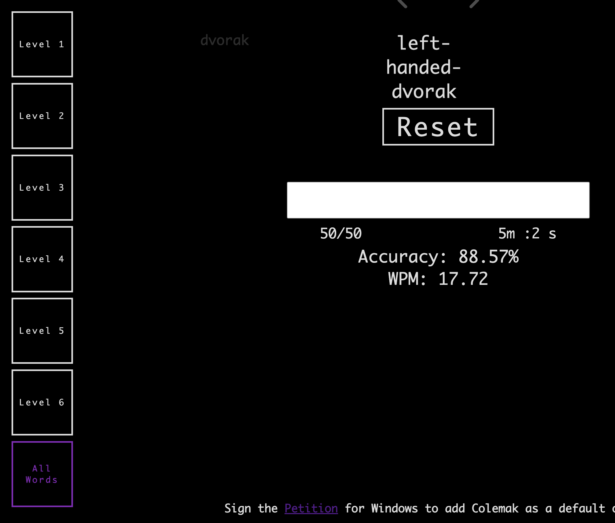The width and height of the screenshot is (615, 523).
Task: Focus the white typing input box
Action: click(x=438, y=200)
